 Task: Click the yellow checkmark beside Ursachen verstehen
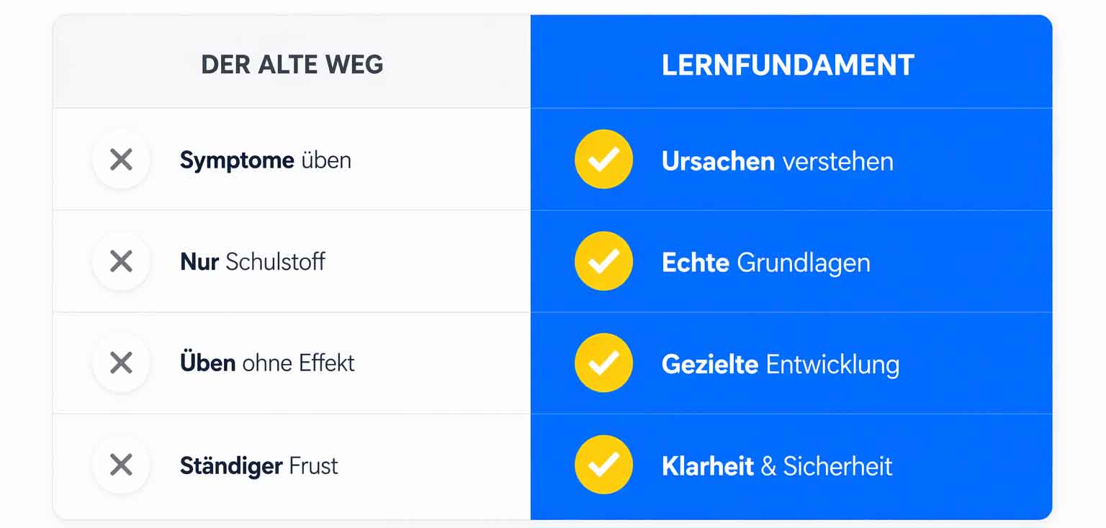tap(603, 160)
